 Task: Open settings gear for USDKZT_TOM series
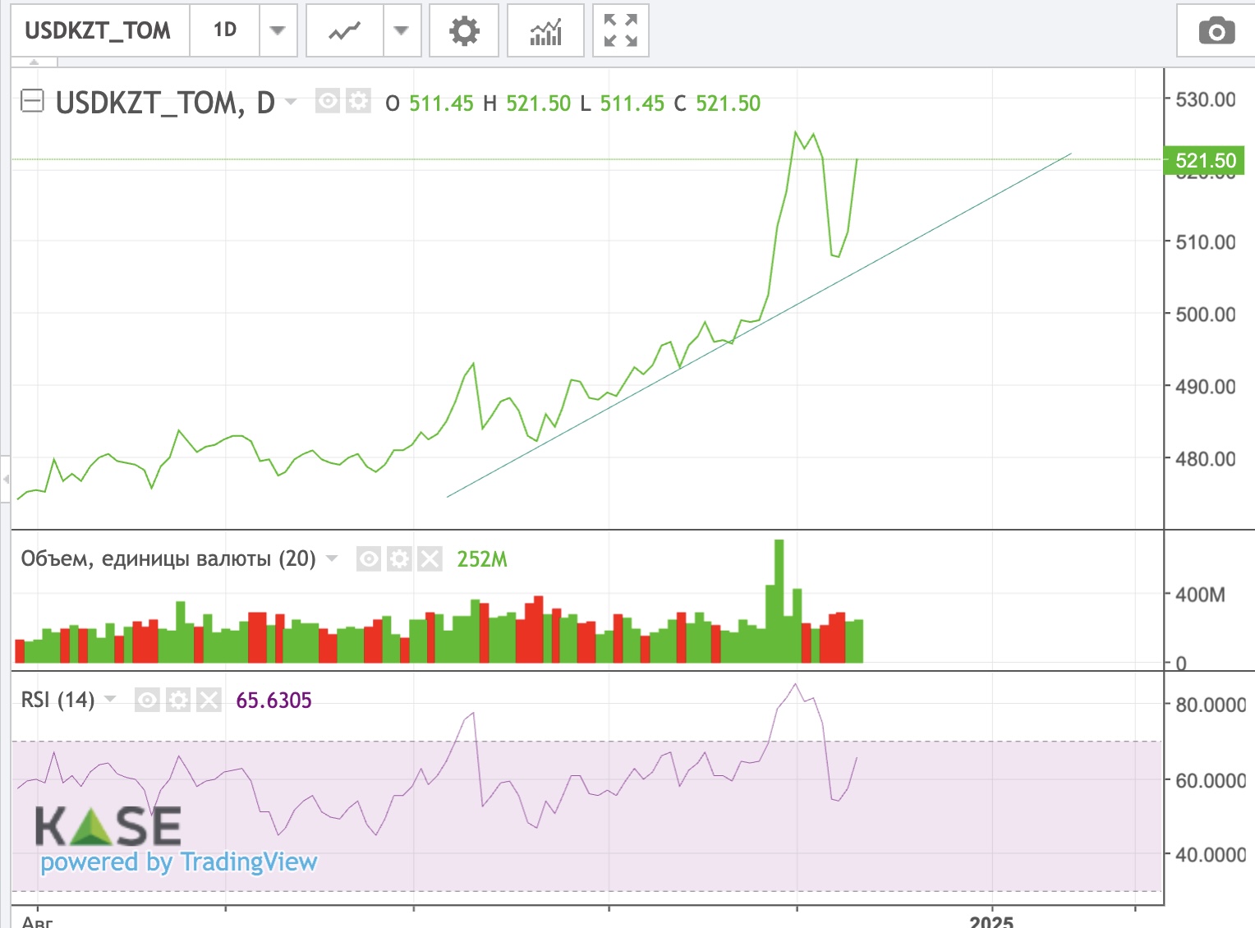click(x=358, y=101)
